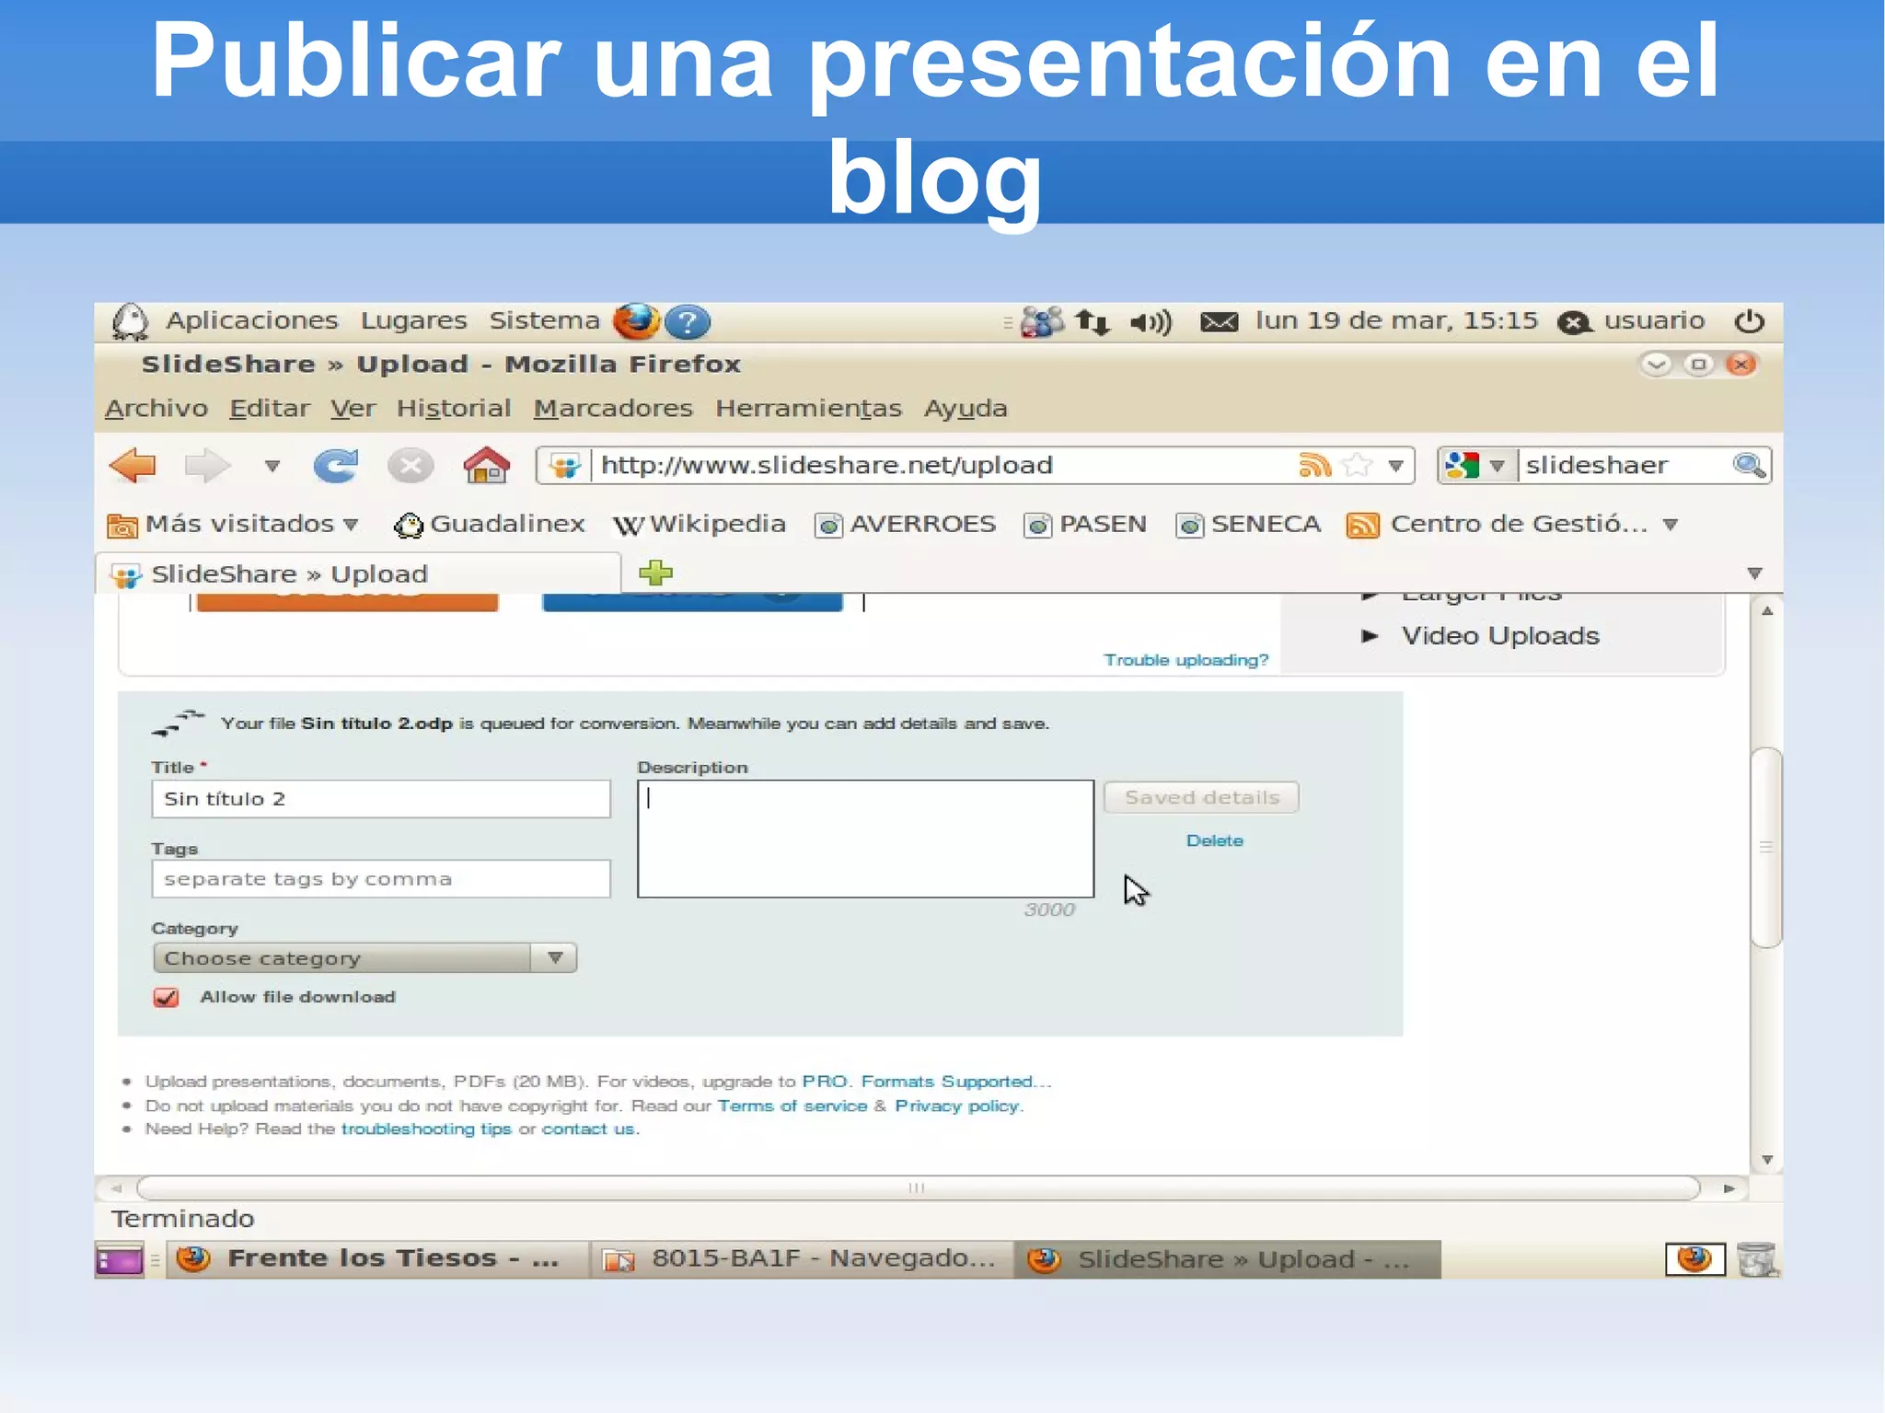Click the mail envelope icon in panel
The width and height of the screenshot is (1885, 1413).
click(x=1219, y=322)
